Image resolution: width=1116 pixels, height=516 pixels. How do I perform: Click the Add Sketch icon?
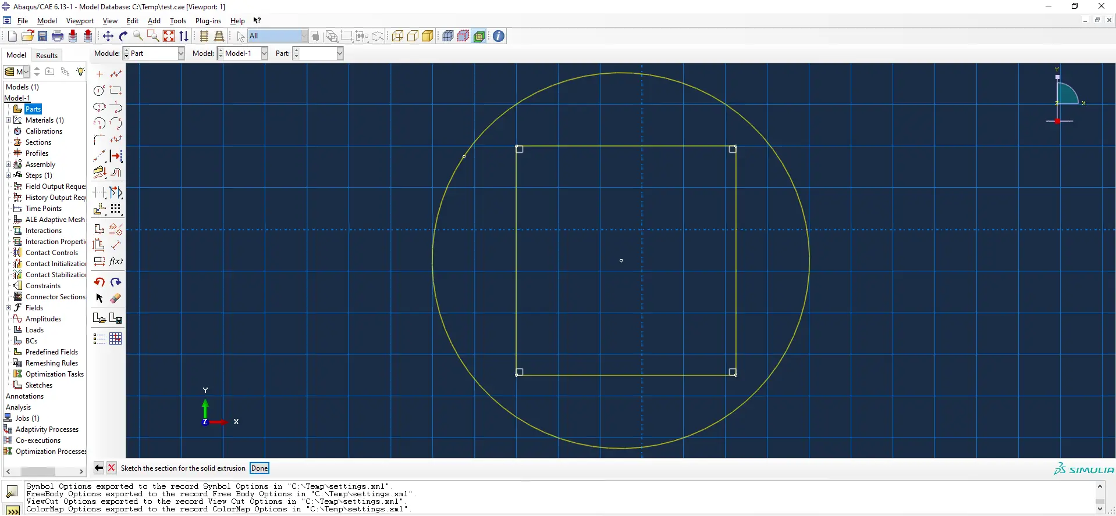pos(99,318)
